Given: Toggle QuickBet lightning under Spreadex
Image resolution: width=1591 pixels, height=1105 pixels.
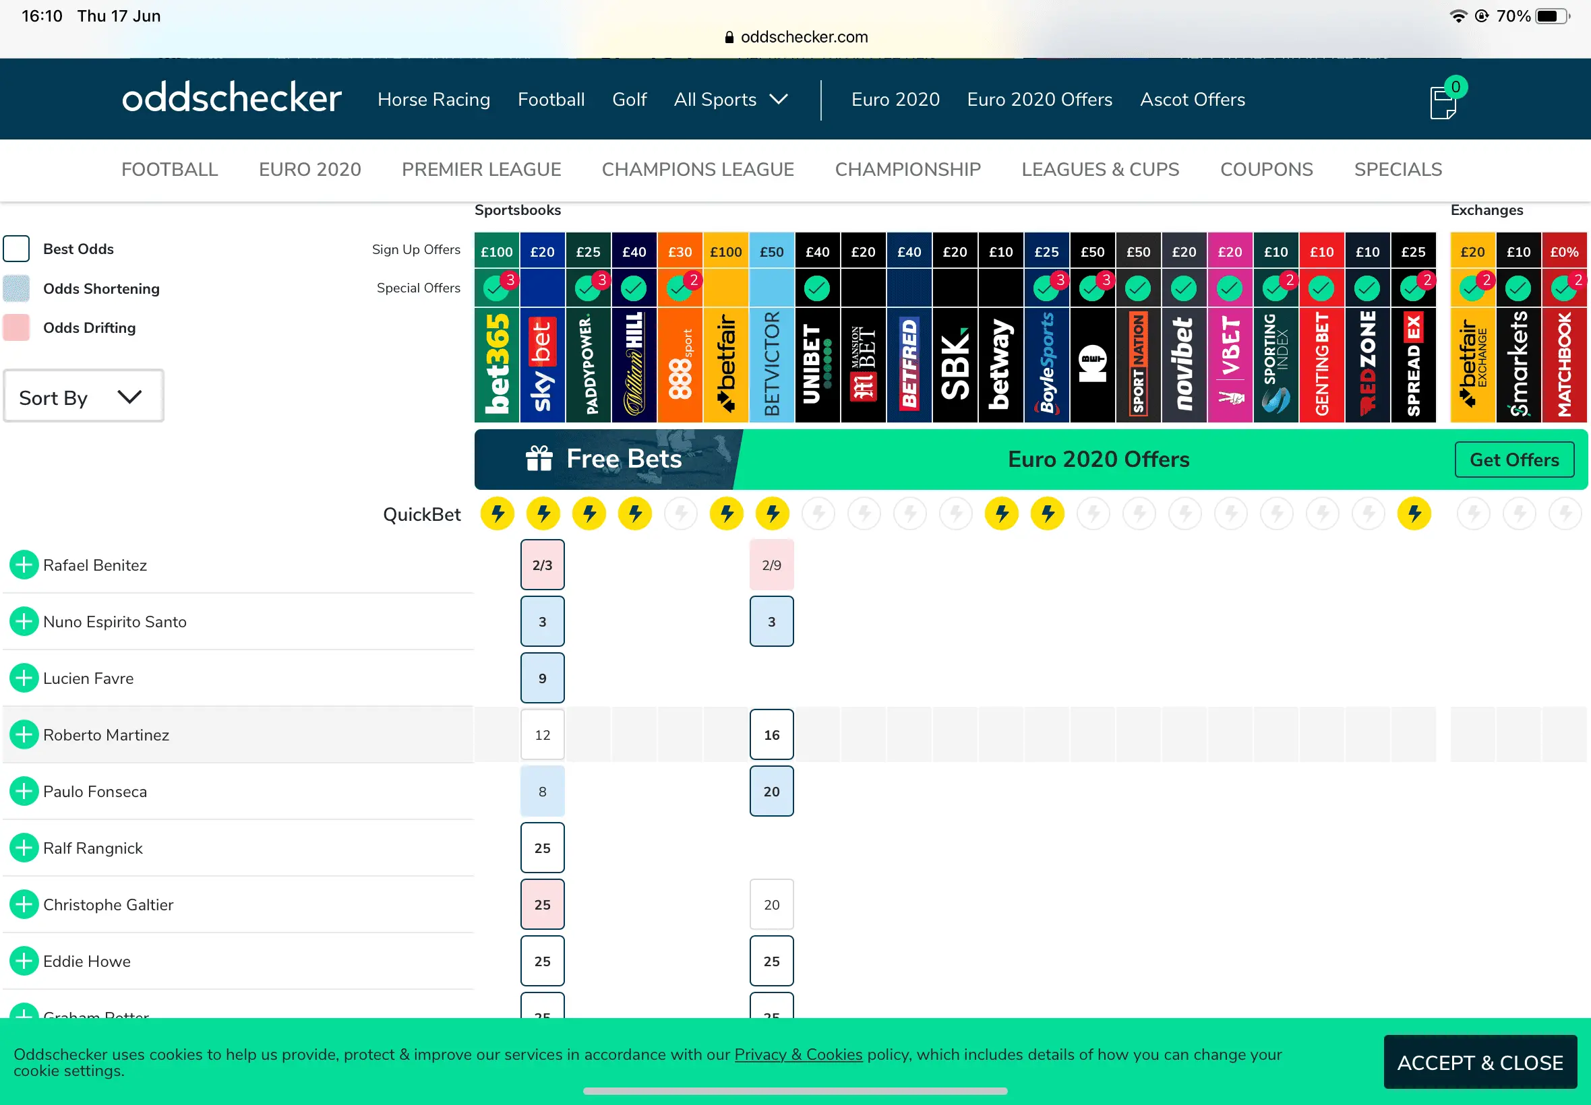Looking at the screenshot, I should [1414, 513].
